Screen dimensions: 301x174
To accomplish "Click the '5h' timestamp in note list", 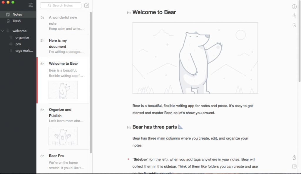I will pos(42,41).
